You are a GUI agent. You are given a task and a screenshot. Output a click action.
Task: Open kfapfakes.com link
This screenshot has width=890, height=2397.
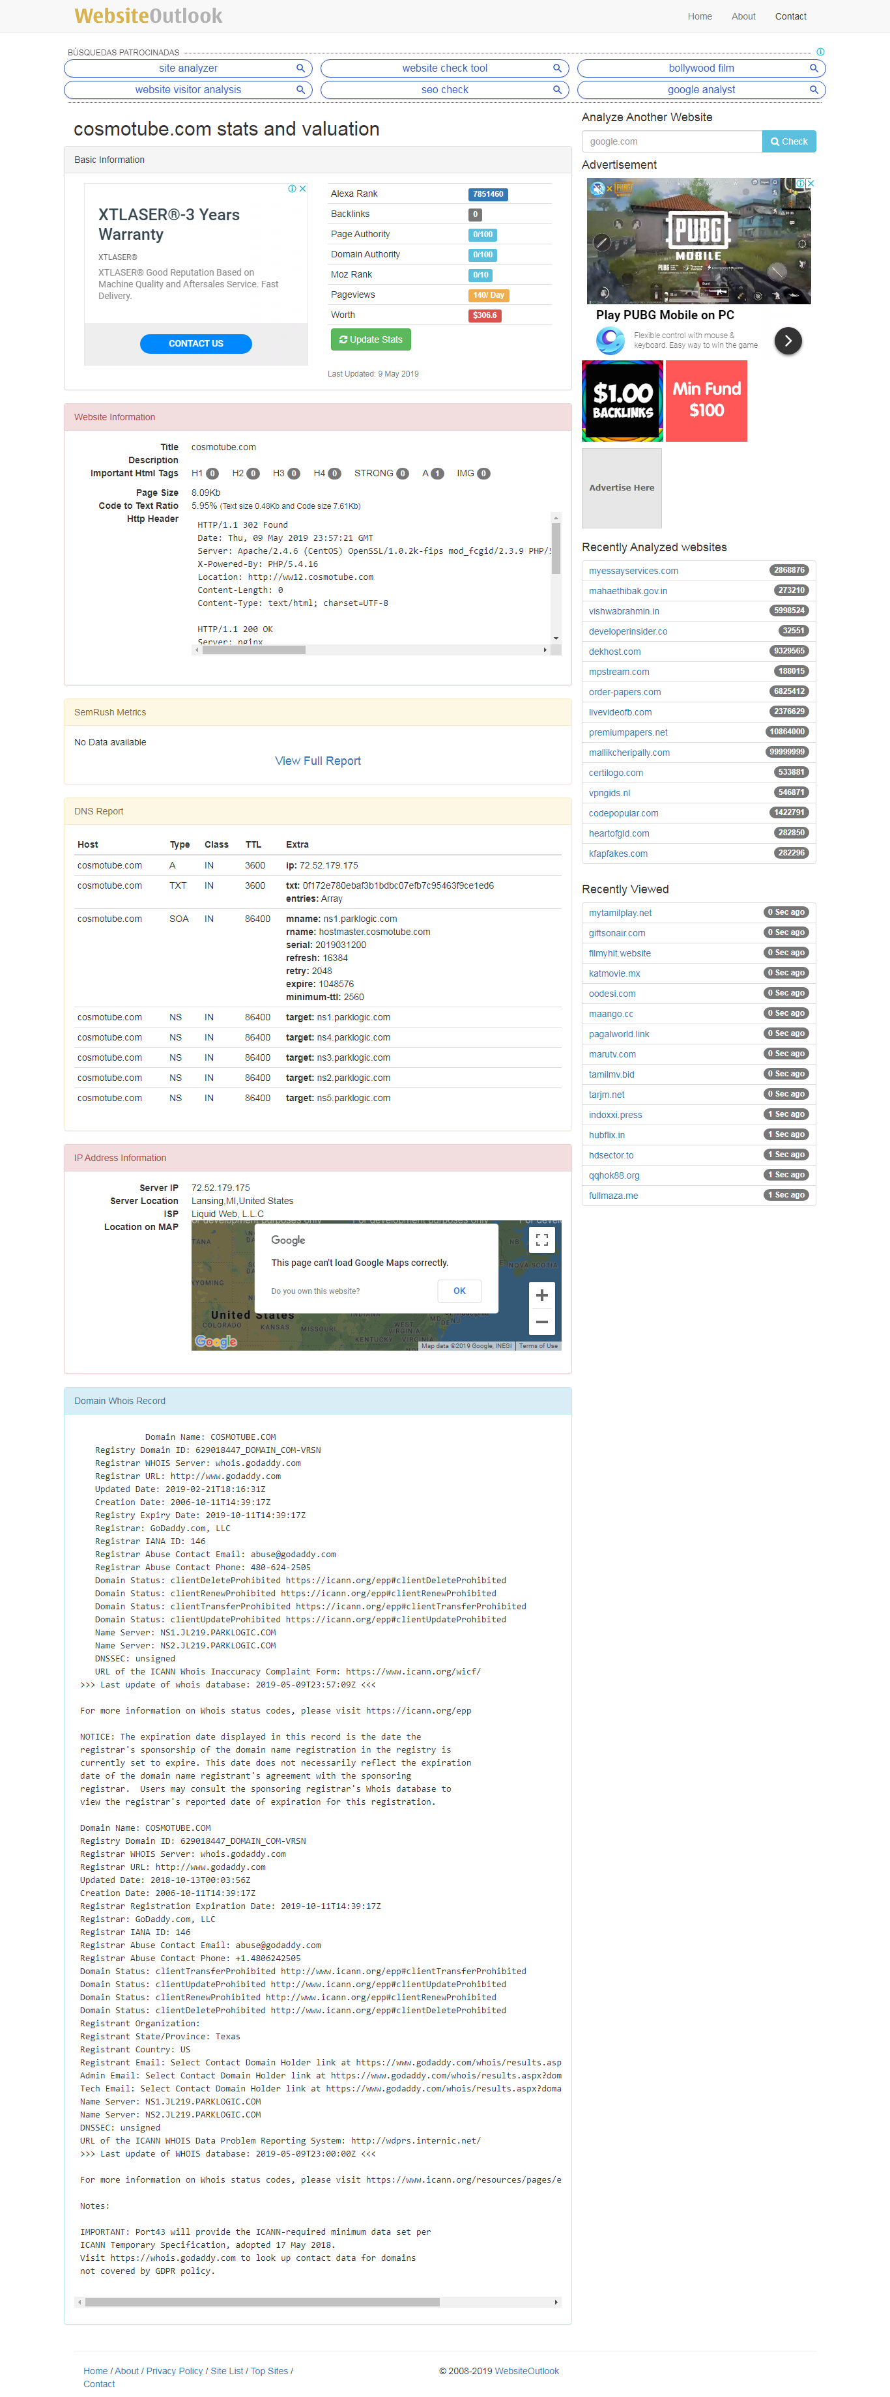[618, 854]
